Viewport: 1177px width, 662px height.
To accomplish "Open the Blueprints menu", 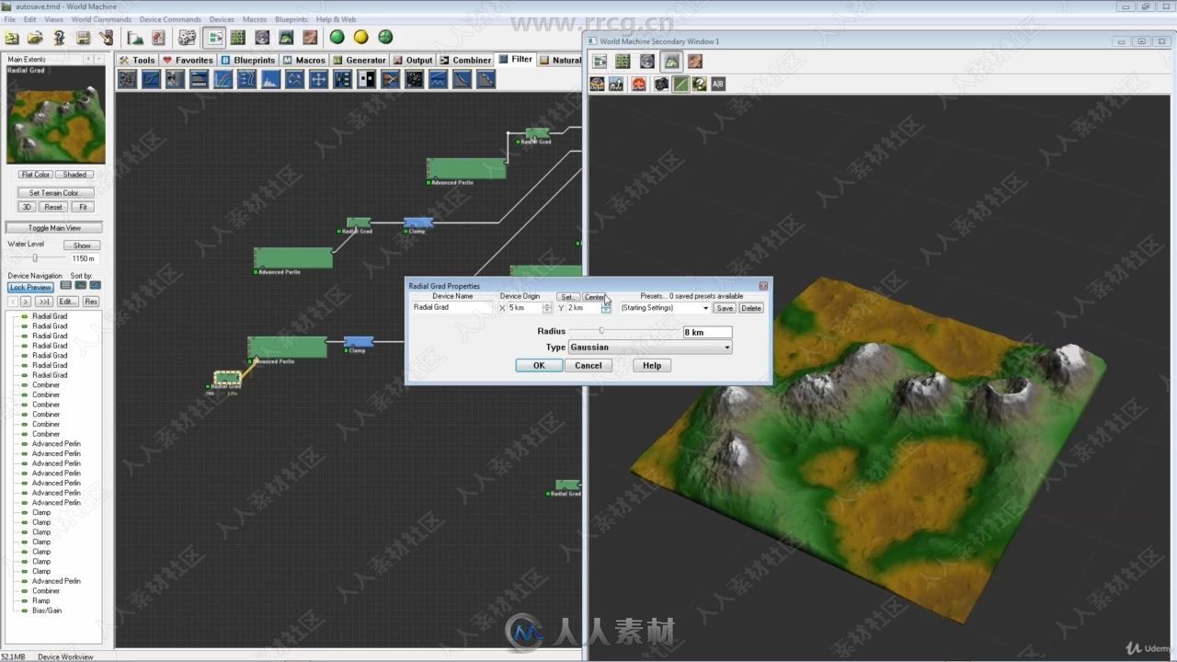I will click(x=291, y=19).
